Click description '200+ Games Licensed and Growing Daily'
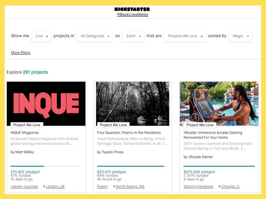Viewport: 266px width, 199px height. [218, 146]
